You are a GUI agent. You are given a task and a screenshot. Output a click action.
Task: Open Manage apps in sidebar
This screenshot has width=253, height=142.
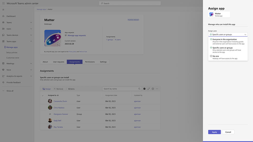pos(12,47)
